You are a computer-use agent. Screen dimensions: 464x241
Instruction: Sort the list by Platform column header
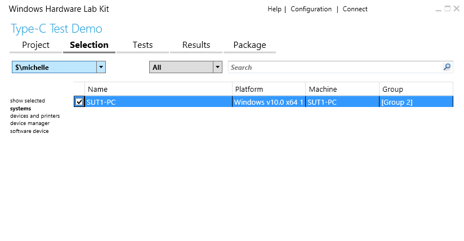(x=269, y=89)
